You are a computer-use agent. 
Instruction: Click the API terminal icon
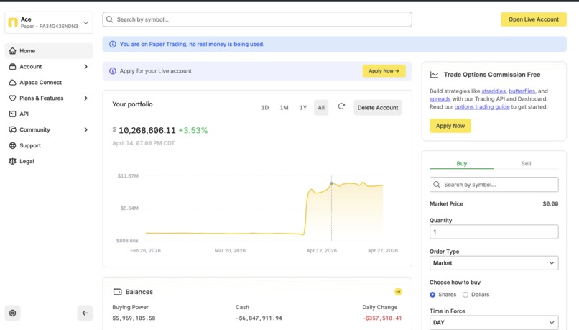[x=12, y=114]
